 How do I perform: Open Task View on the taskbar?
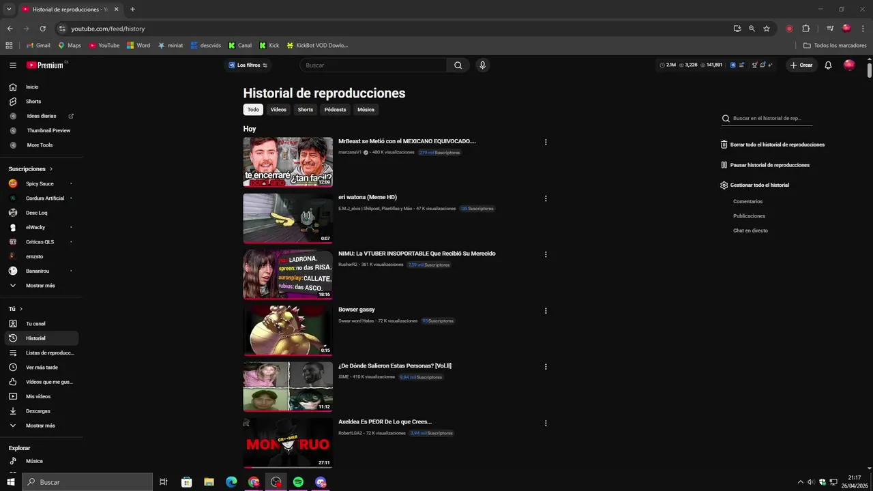[164, 482]
